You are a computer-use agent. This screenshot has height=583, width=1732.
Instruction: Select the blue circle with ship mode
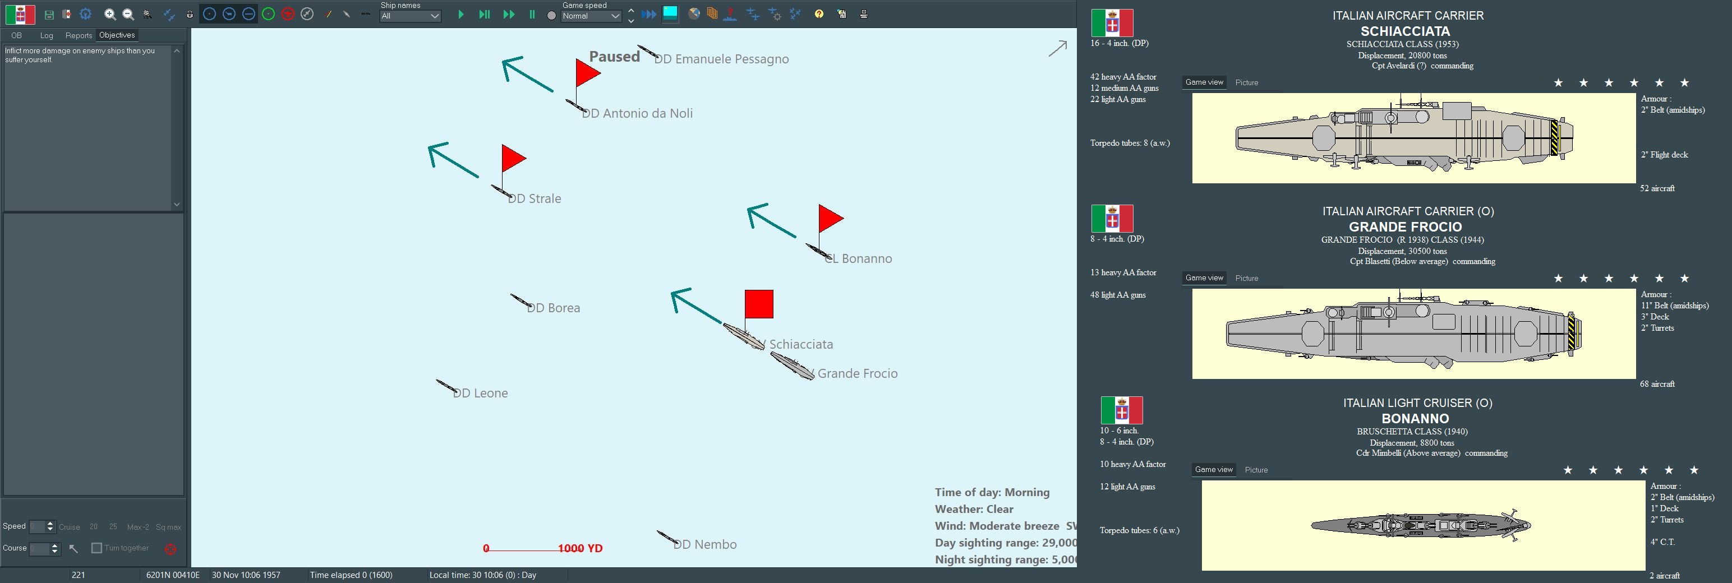pos(229,14)
